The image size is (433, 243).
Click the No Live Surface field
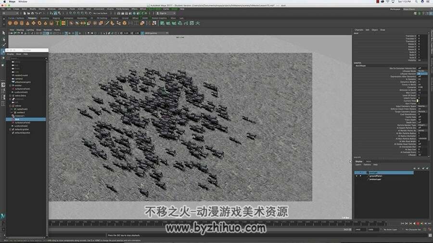click(x=100, y=13)
